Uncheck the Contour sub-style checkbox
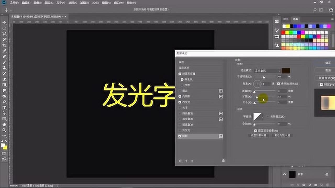This screenshot has width=335, height=188. 182,79
